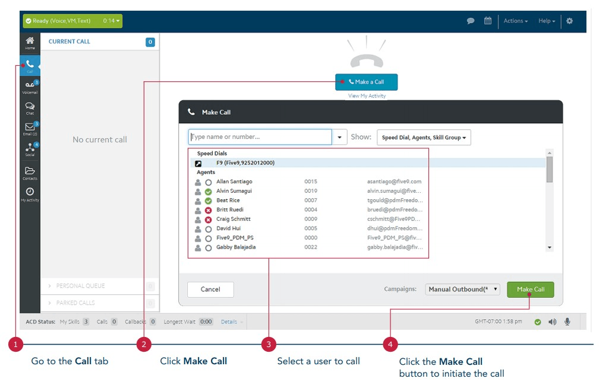Open the Campaigns Manual Outbound dropdown
The width and height of the screenshot is (612, 385).
tap(462, 289)
